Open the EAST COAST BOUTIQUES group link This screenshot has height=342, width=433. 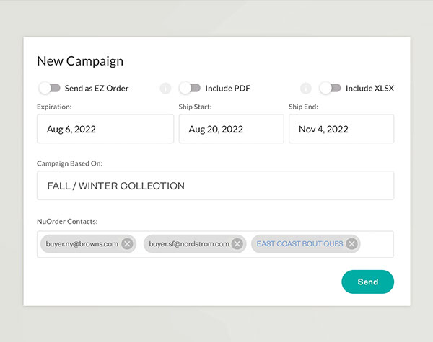point(300,244)
